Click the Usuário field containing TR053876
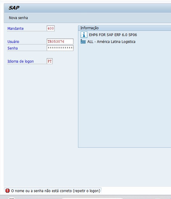This screenshot has height=199, width=171. [x=60, y=41]
